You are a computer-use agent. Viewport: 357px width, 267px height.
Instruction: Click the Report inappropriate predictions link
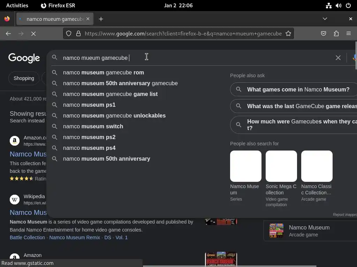345,215
